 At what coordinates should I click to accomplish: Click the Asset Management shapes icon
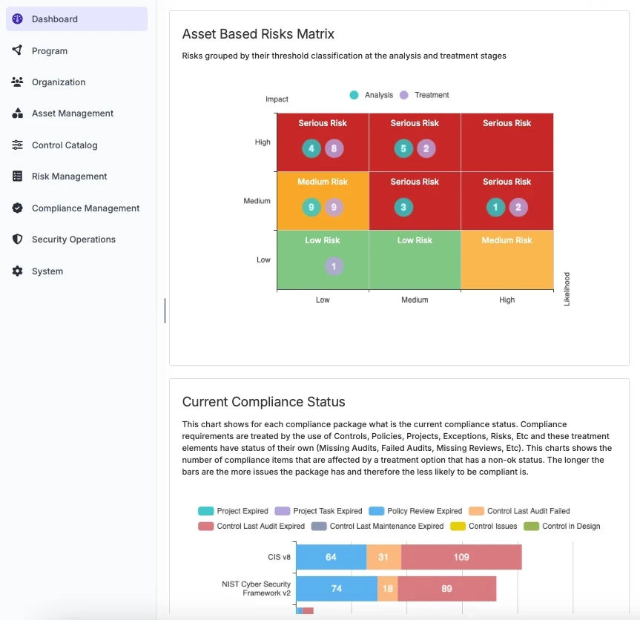(17, 113)
